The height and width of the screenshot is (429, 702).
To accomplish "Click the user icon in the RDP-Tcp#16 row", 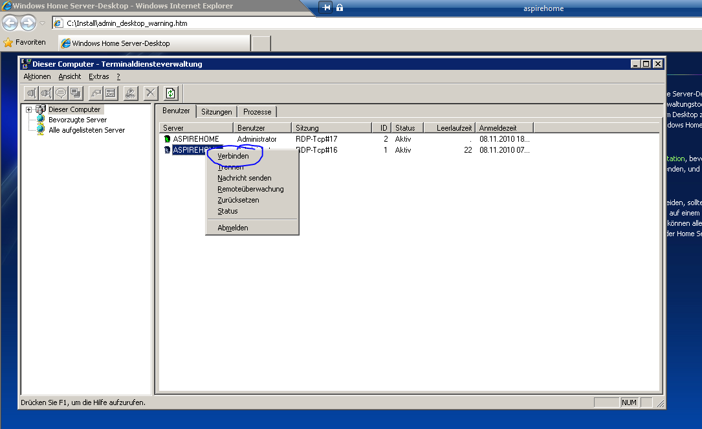I will (168, 150).
